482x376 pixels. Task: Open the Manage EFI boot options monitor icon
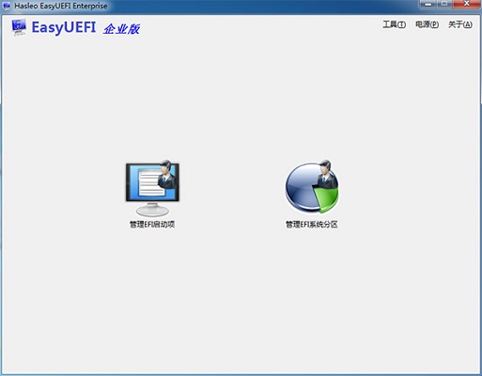click(152, 188)
